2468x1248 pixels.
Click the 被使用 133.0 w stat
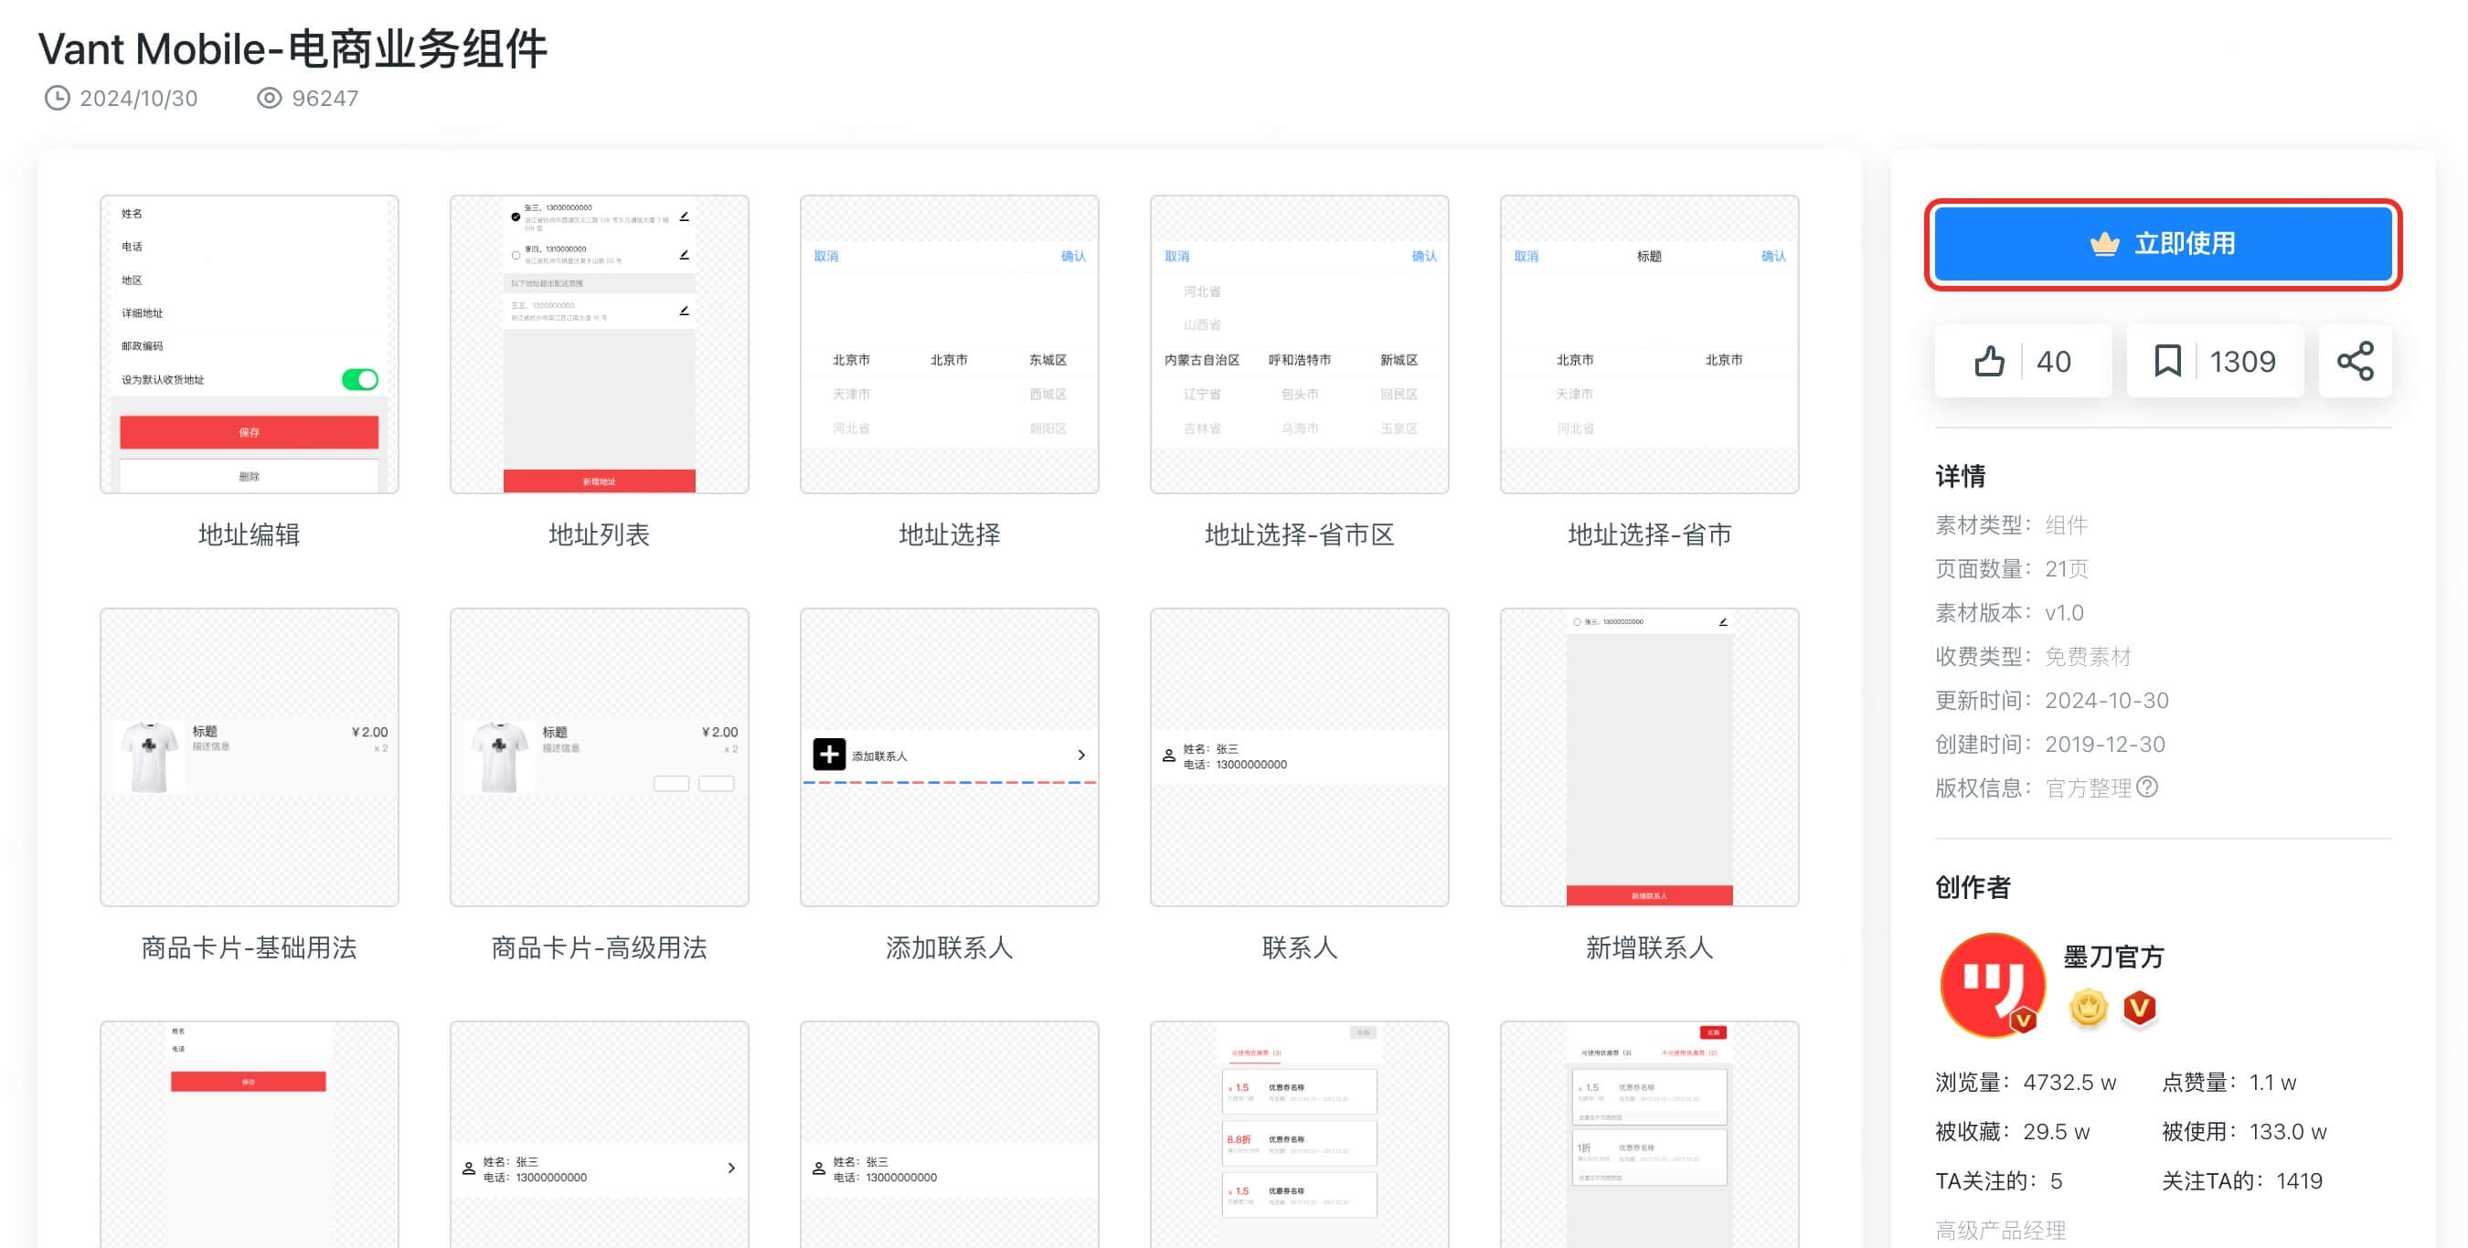click(2244, 1131)
